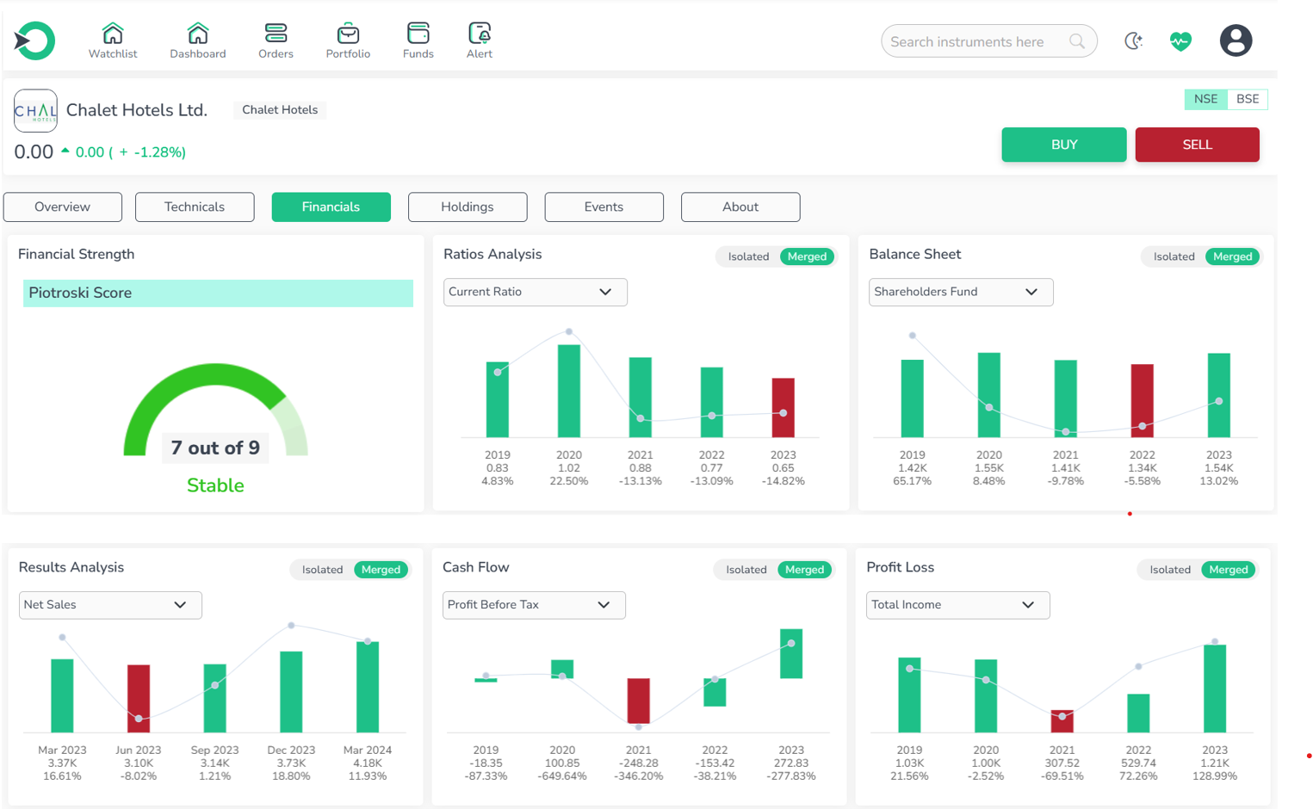Click the Stable rating text
1313x809 pixels.
215,485
